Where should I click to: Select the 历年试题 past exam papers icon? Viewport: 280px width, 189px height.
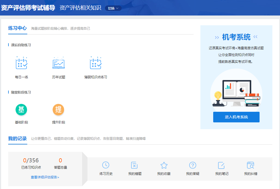point(58,63)
